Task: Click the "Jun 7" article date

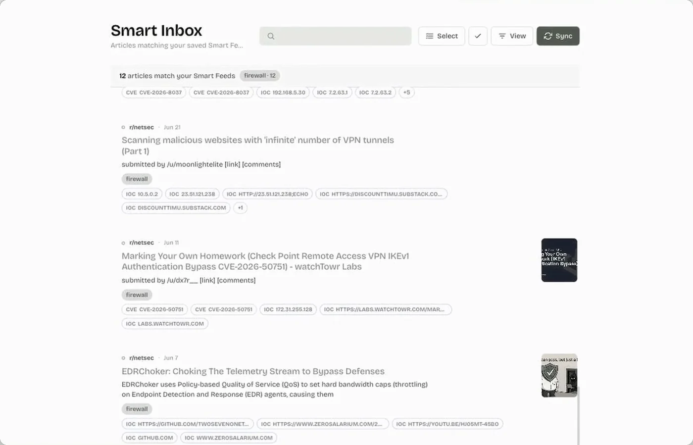Action: tap(171, 358)
